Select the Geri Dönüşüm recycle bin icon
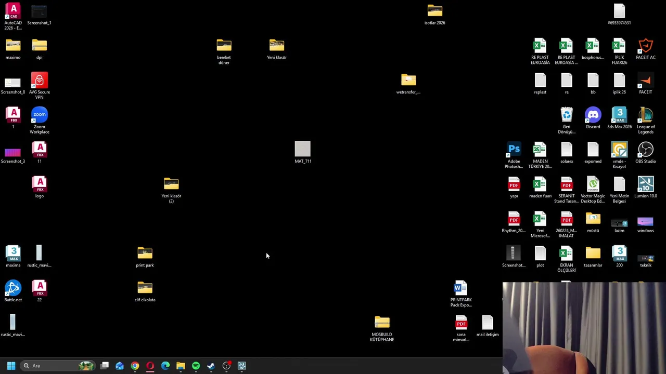The height and width of the screenshot is (374, 666). pyautogui.click(x=567, y=121)
